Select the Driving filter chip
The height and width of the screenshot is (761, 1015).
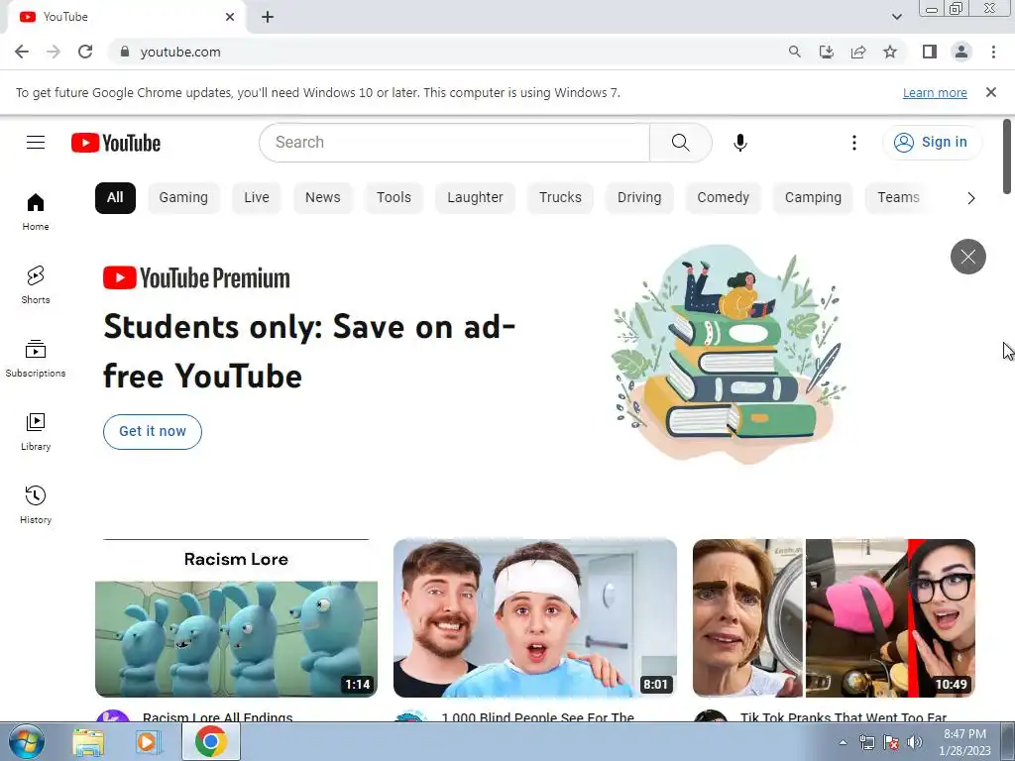coord(639,198)
